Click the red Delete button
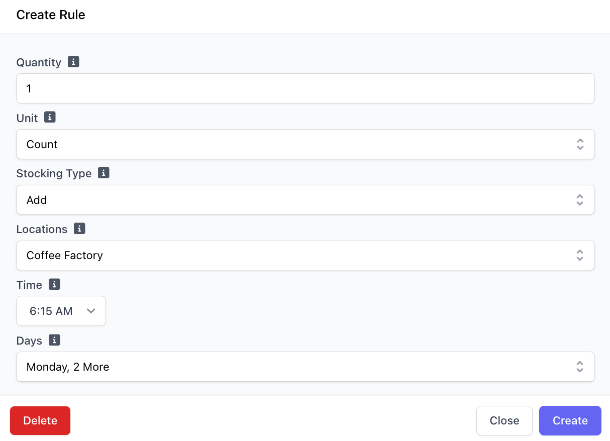This screenshot has width=610, height=441. tap(40, 420)
